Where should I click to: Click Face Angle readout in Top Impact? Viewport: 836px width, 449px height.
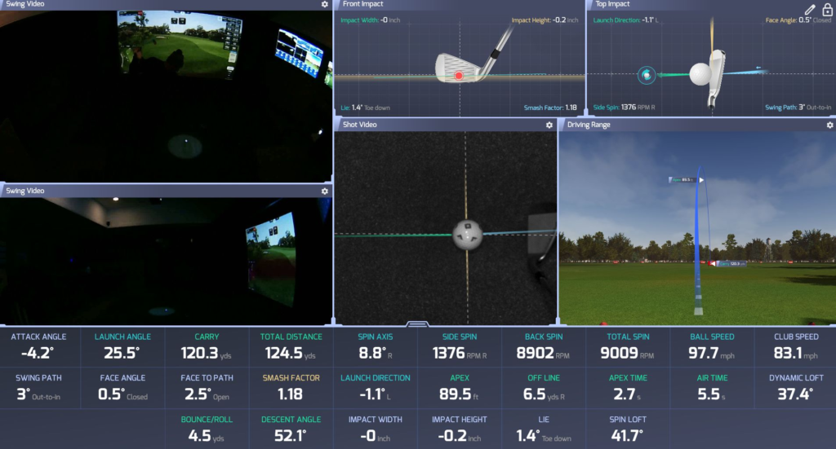coord(798,20)
